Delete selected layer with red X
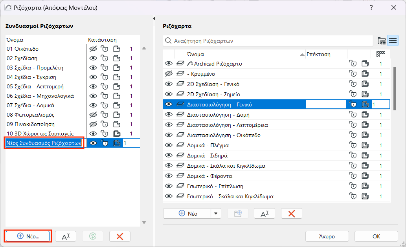 [292, 214]
